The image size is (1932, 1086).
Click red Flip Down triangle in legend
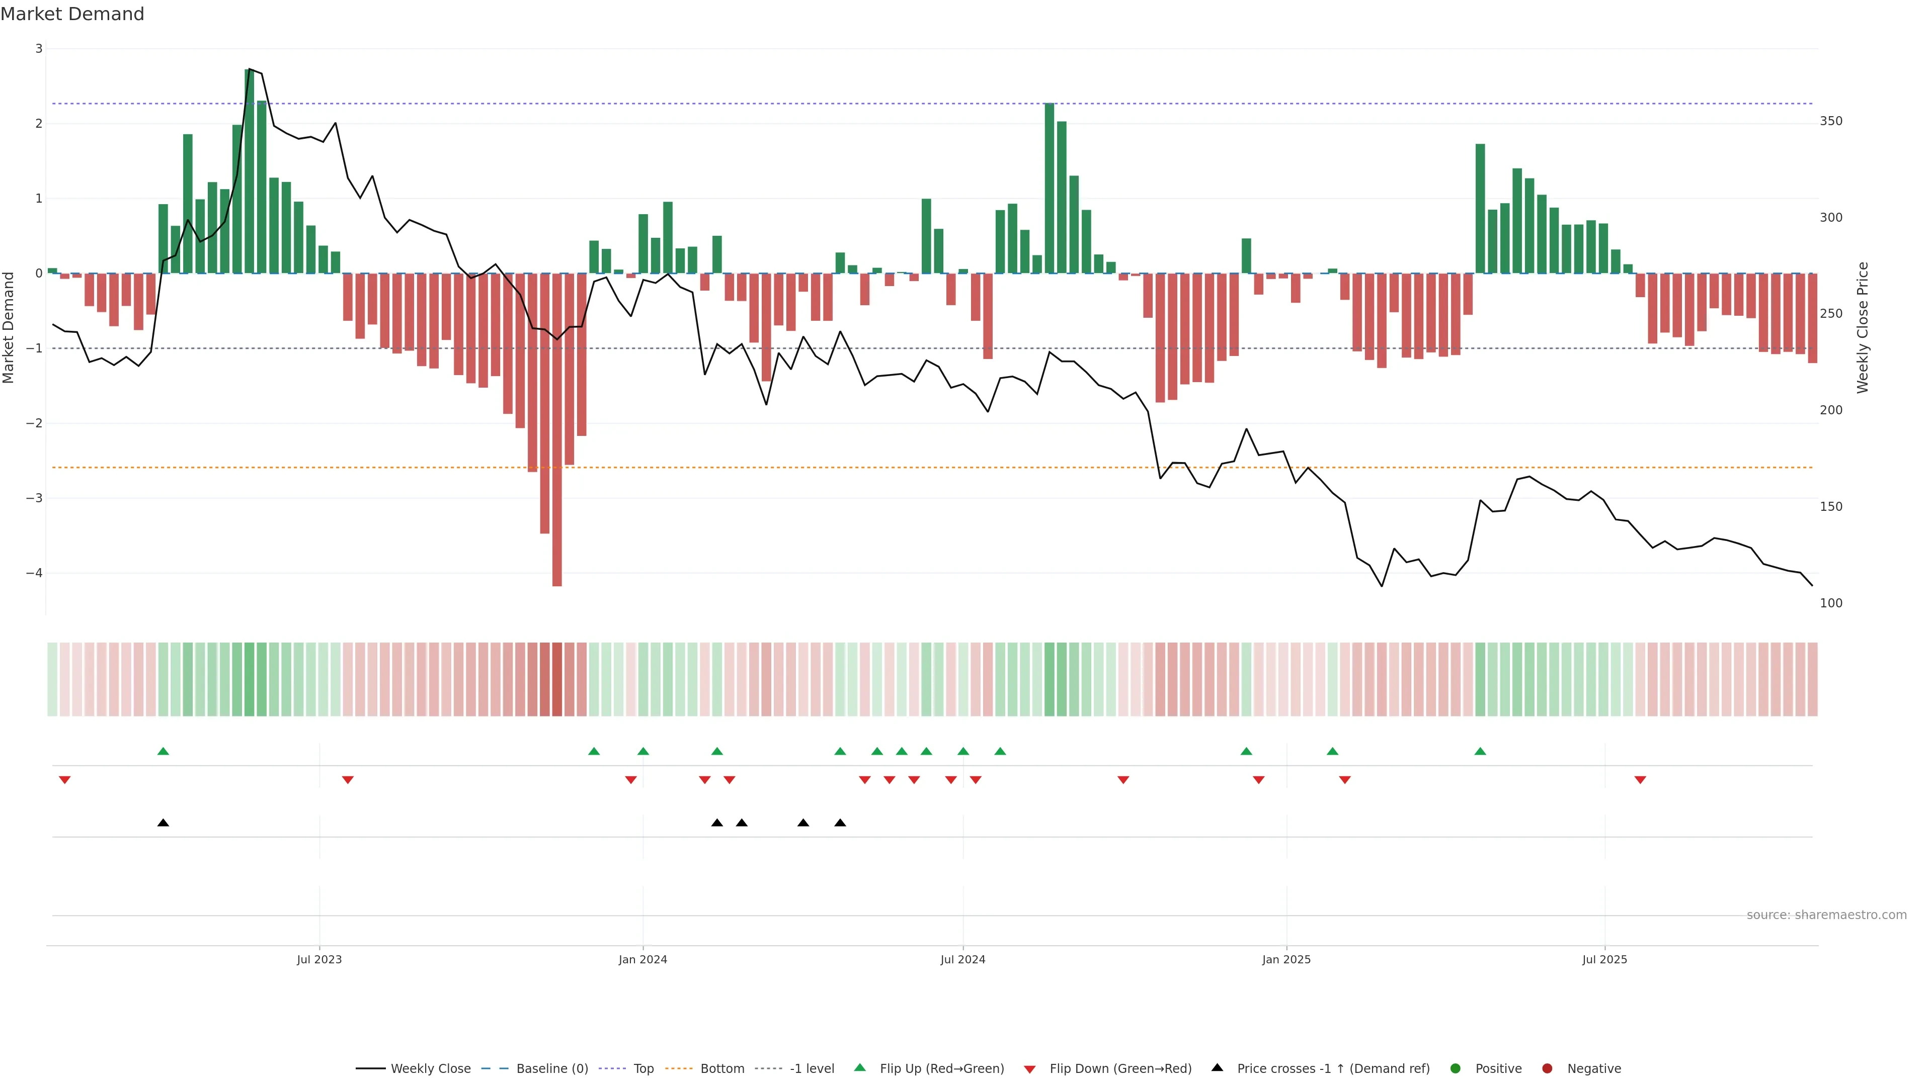[1030, 1069]
